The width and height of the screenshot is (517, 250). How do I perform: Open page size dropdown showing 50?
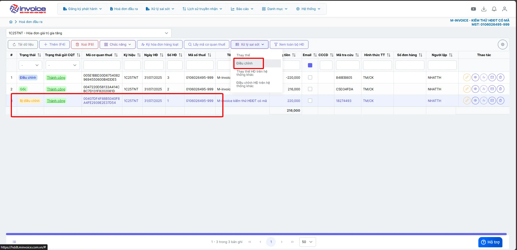307,242
